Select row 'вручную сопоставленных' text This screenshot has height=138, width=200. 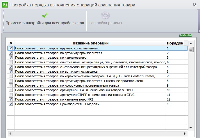point(57,48)
